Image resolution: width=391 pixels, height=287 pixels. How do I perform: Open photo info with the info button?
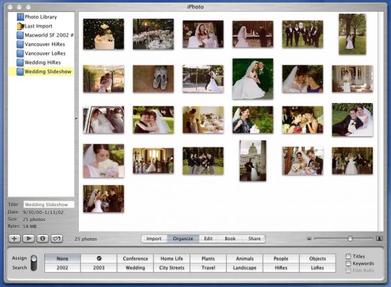(x=42, y=239)
